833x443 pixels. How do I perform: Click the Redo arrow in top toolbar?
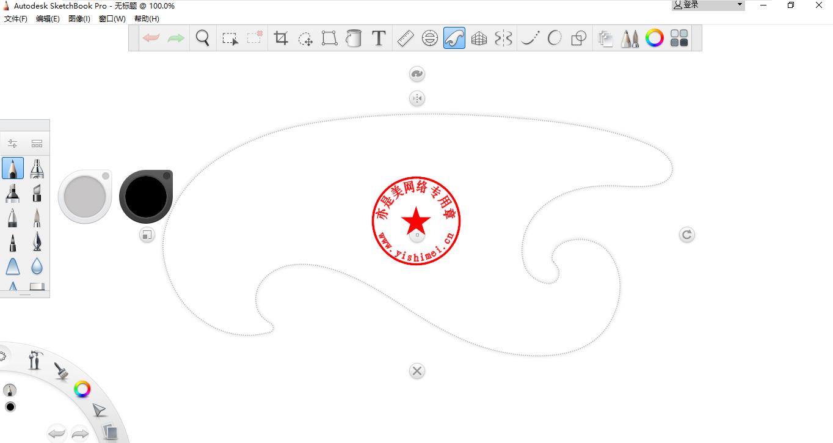pos(176,38)
